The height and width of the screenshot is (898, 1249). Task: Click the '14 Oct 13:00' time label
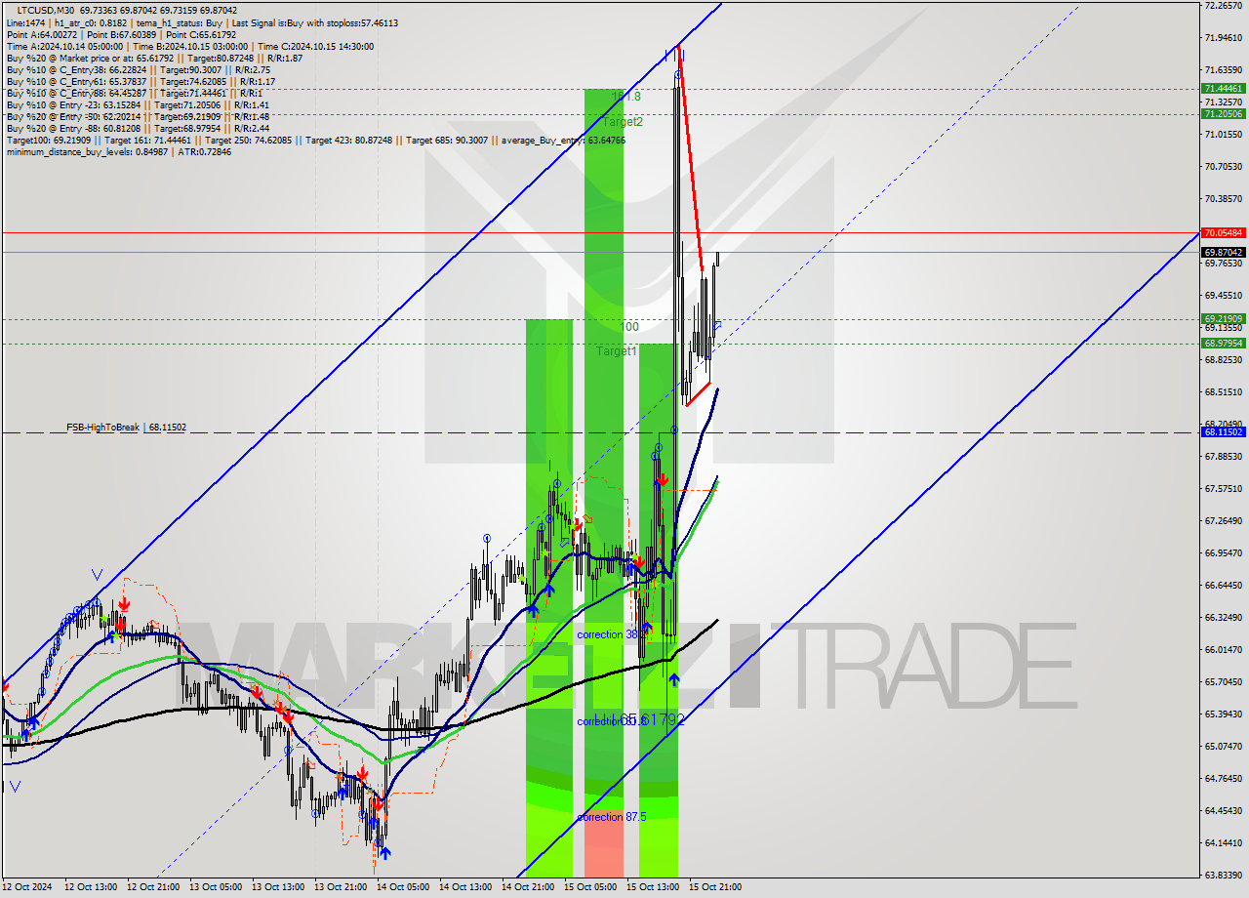point(465,887)
